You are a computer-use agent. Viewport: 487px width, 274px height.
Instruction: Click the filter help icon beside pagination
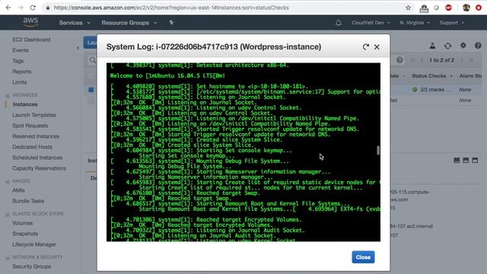coord(399,60)
